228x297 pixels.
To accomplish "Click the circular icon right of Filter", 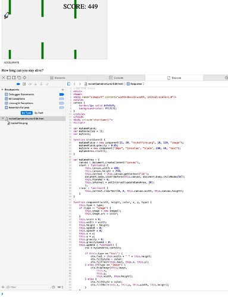I will (x=53, y=287).
